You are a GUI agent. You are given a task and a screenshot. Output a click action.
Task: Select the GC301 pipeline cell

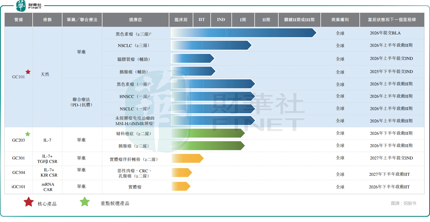tap(18, 158)
